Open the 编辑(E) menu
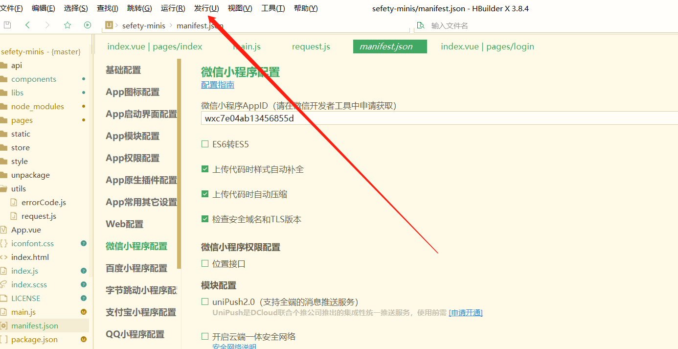The height and width of the screenshot is (349, 678). point(44,8)
